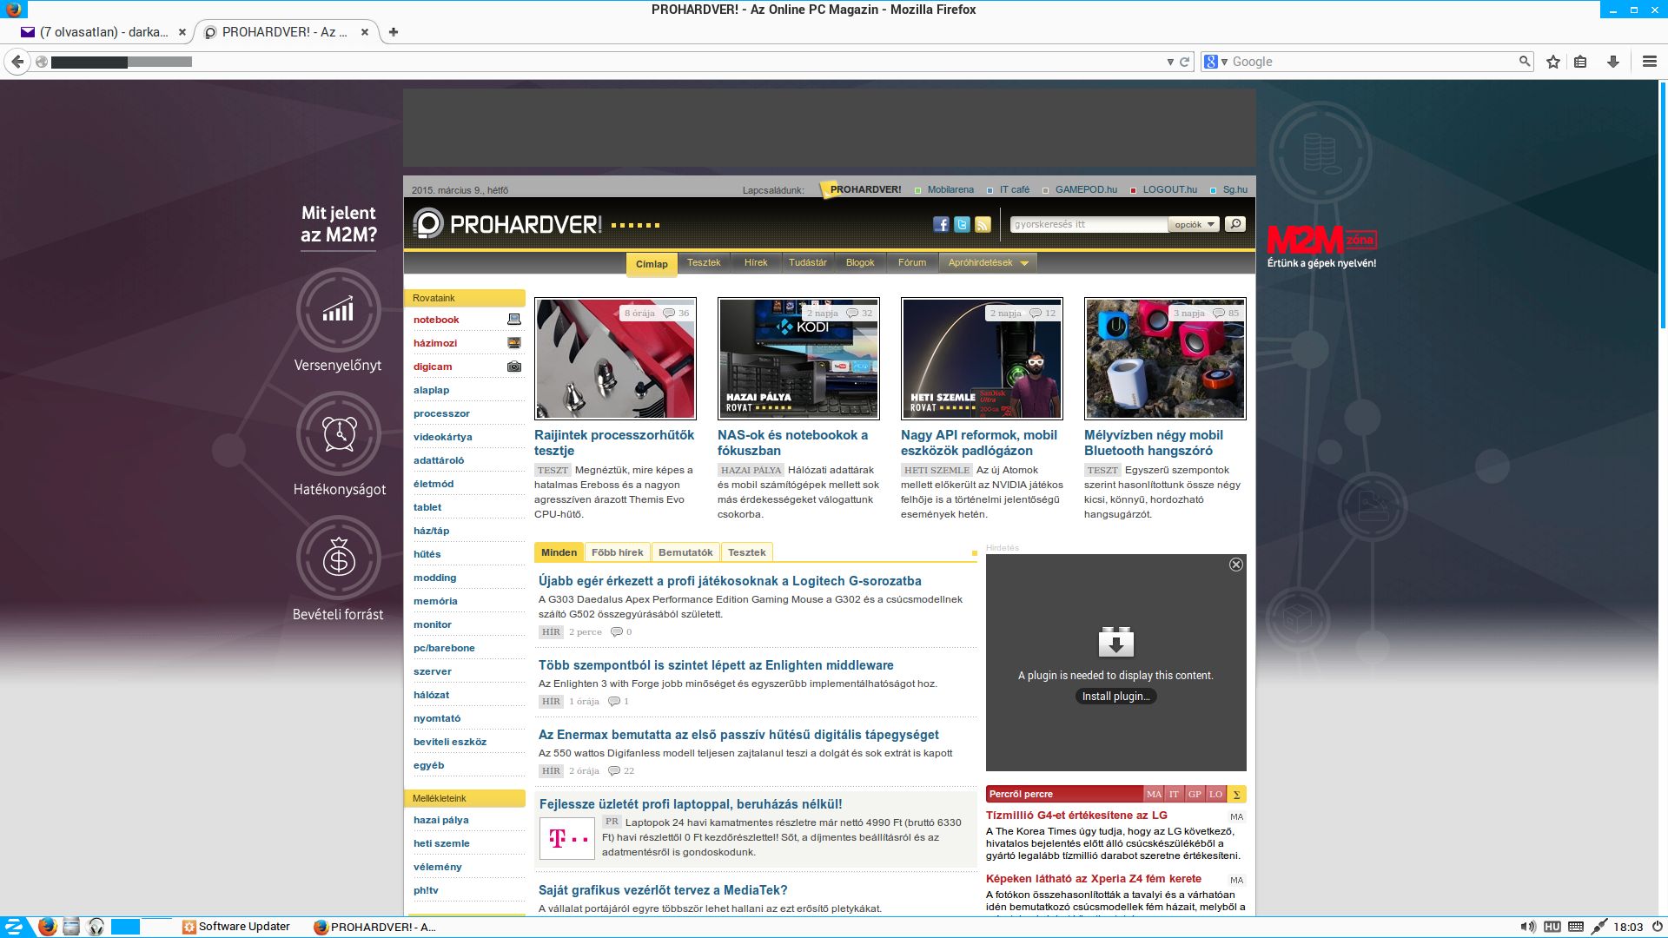Open a new tab with plus button
Image resolution: width=1668 pixels, height=938 pixels.
pos(394,32)
